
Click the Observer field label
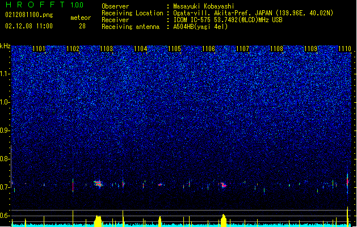point(115,6)
